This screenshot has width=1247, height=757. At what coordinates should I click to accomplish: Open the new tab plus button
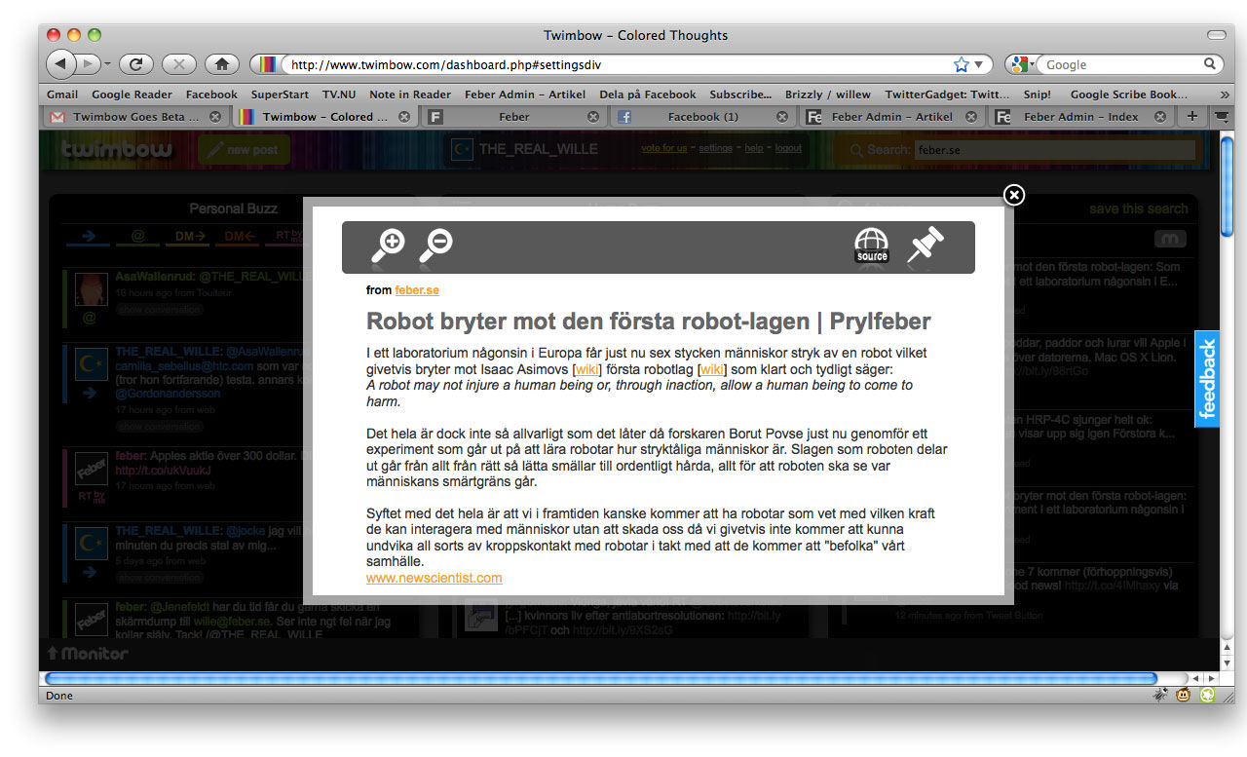coord(1191,116)
